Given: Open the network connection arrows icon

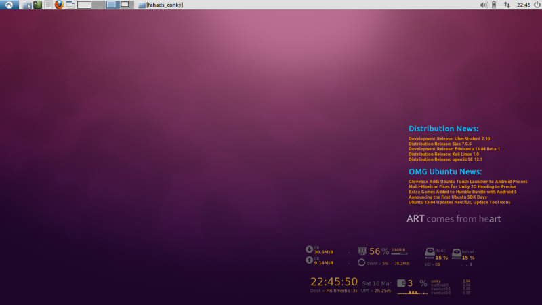Looking at the screenshot, I should (x=507, y=5).
